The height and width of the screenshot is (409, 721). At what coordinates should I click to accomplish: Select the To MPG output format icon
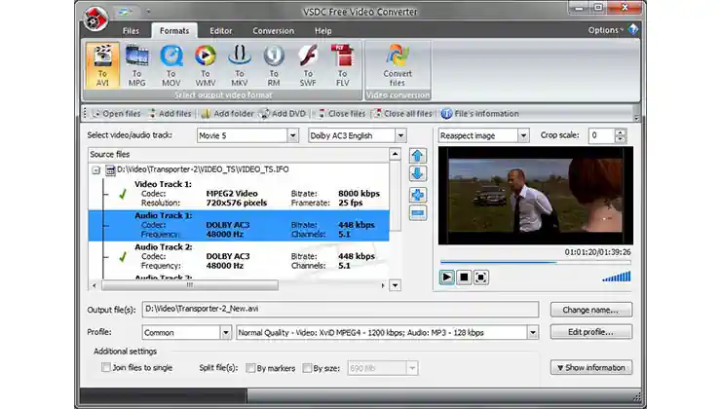click(136, 62)
